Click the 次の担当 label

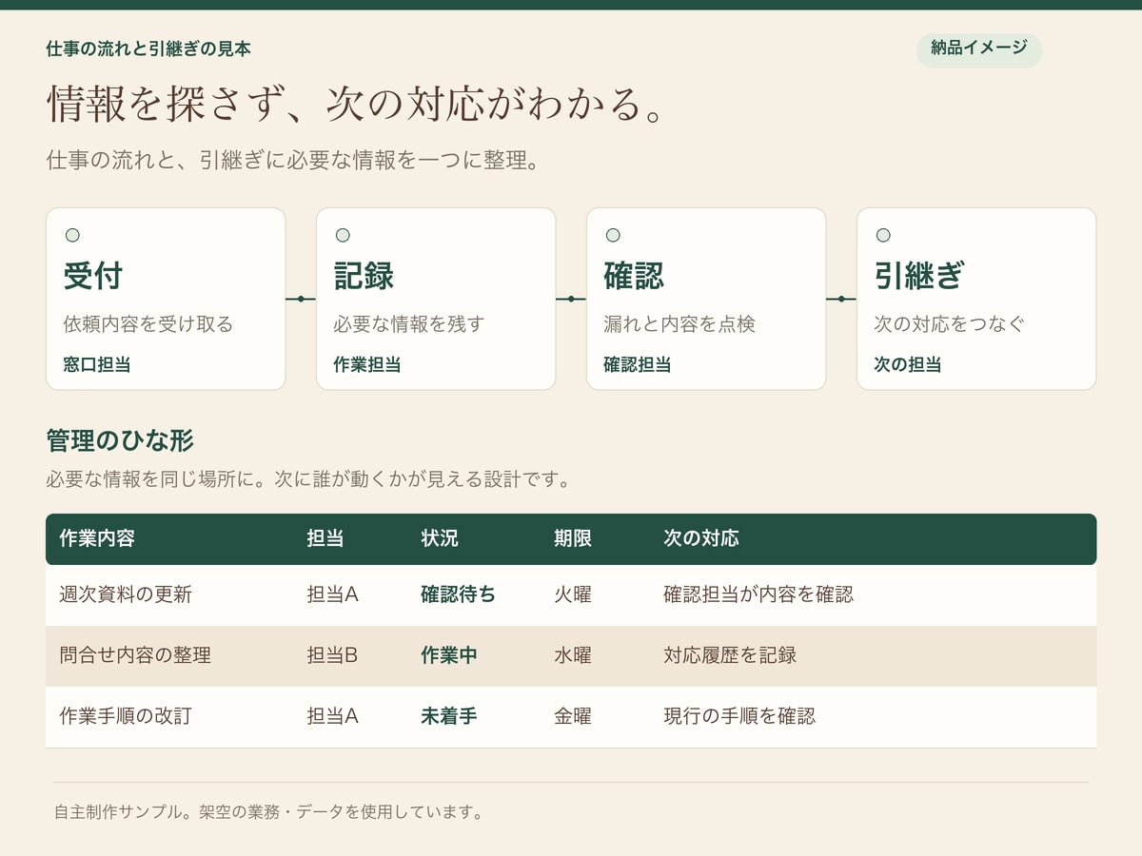click(x=907, y=364)
